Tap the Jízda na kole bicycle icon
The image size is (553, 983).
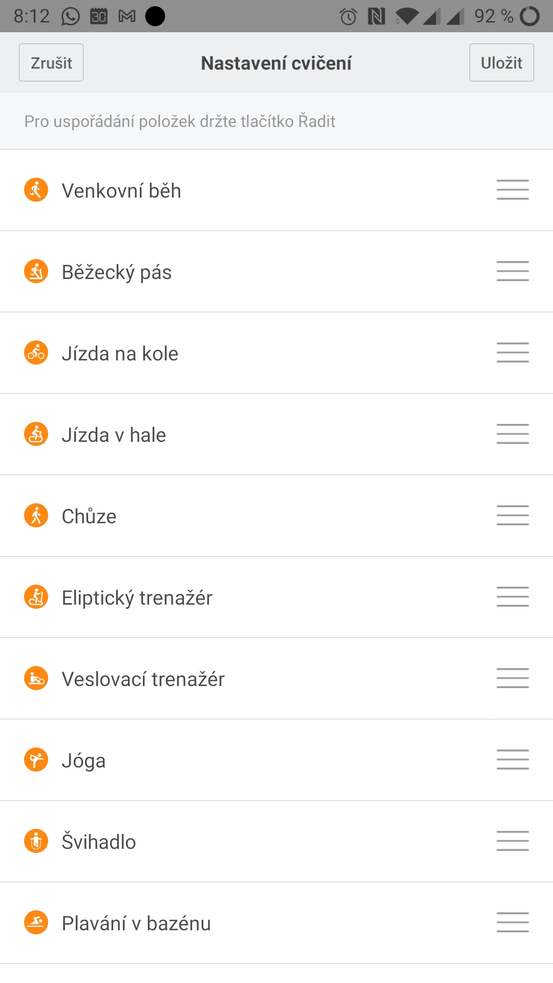click(36, 353)
